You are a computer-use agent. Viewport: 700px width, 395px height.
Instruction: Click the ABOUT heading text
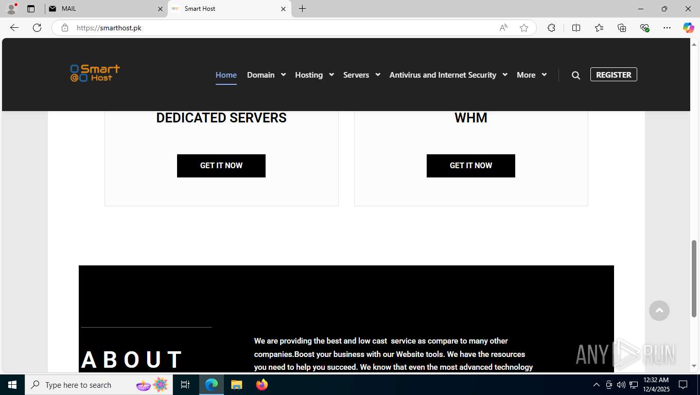click(x=132, y=360)
